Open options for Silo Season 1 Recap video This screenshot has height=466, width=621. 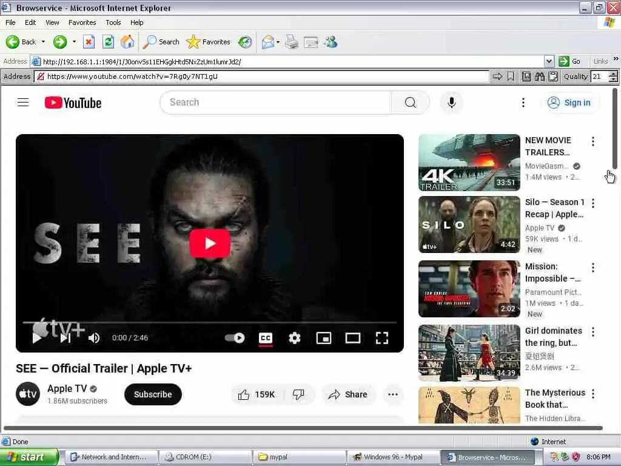(x=593, y=203)
